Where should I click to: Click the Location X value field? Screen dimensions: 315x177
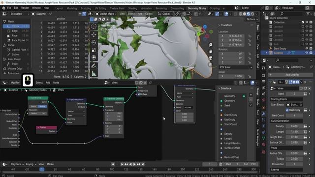click(232, 36)
